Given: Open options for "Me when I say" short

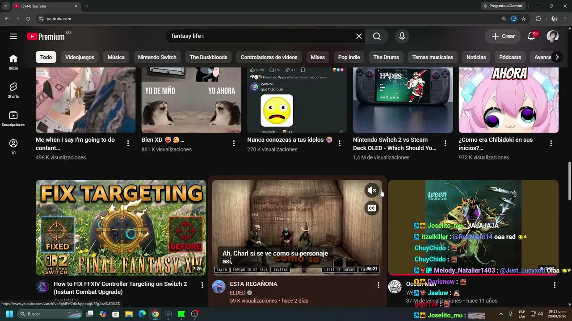Looking at the screenshot, I should pos(128,144).
